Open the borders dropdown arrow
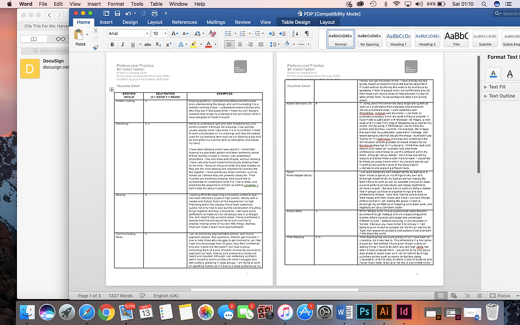 [308, 45]
